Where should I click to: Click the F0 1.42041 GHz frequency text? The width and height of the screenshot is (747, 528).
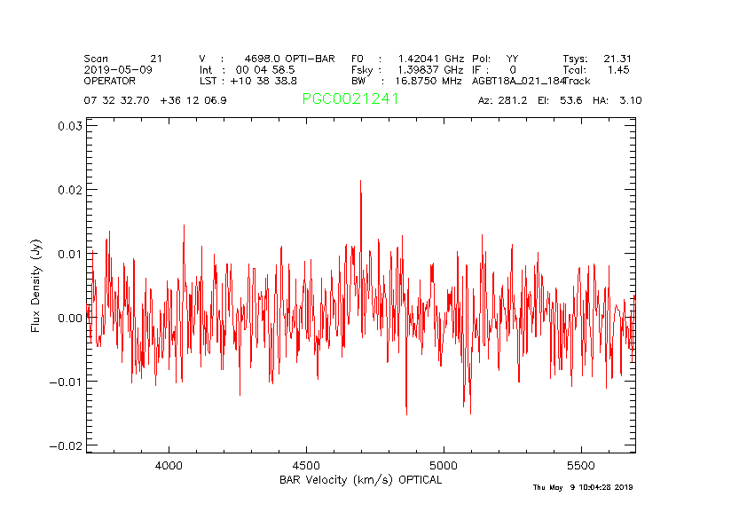pyautogui.click(x=406, y=59)
